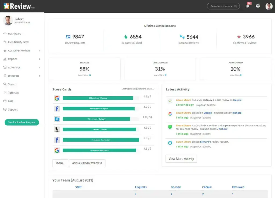This screenshot has width=275, height=198.
Task: Open the user profile avatar in header
Action: point(269,6)
